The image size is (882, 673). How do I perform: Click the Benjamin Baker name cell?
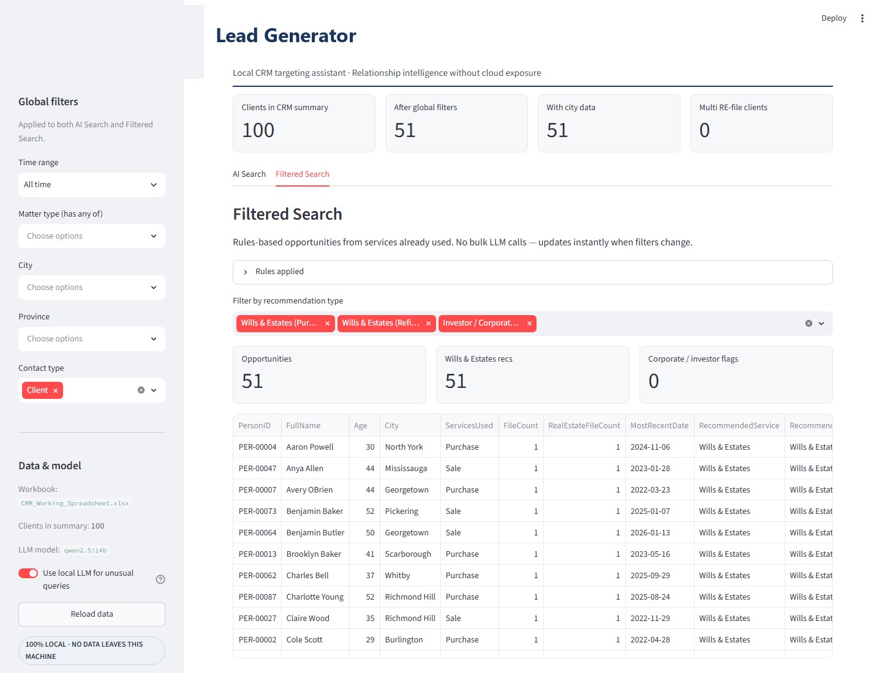point(315,511)
